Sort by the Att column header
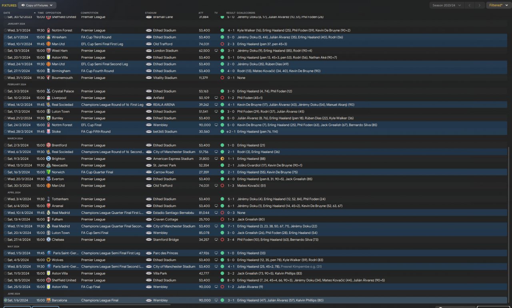This screenshot has width=512, height=308. click(x=201, y=13)
